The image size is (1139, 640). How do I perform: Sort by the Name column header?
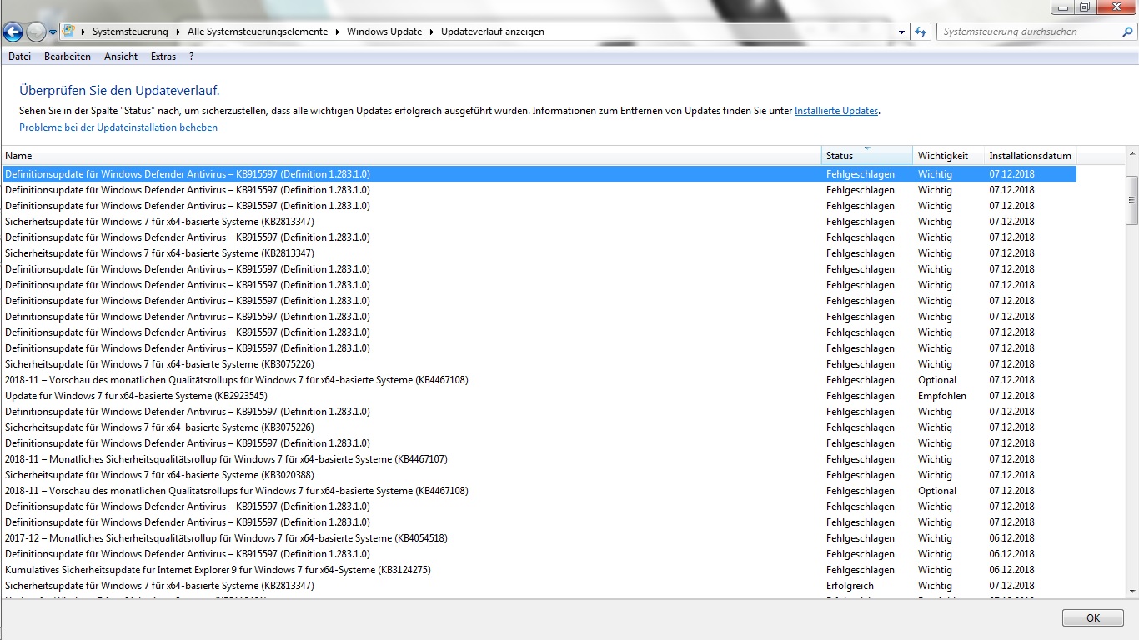(412, 156)
